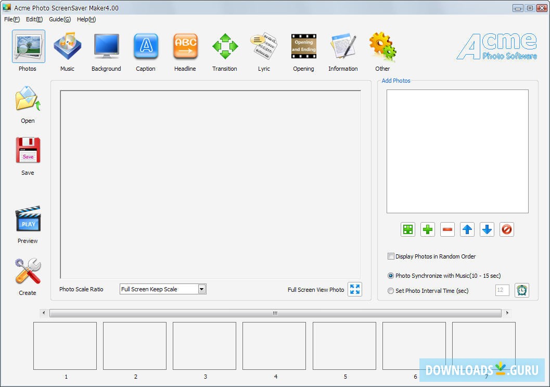Click the horizontal thumbnail scrollbar handle
The width and height of the screenshot is (550, 387).
point(275,313)
